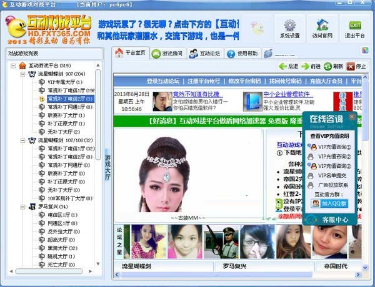Viewport: 375px width, 287px height.
Task: Select 随机大厅 (1) room
Action: [61, 256]
